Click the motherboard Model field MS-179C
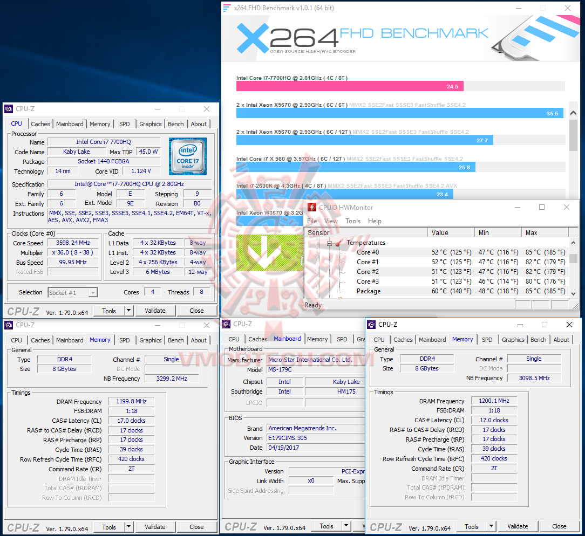585x536 pixels. coord(316,370)
